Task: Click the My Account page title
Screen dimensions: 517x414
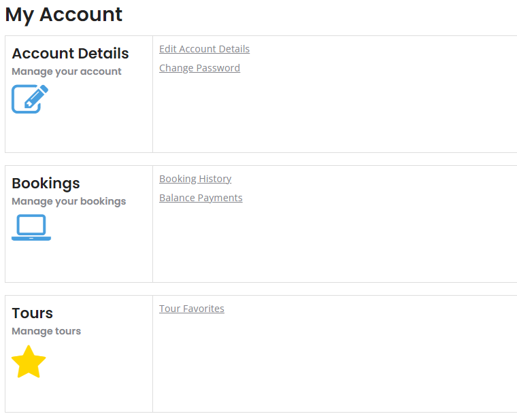Action: point(64,15)
